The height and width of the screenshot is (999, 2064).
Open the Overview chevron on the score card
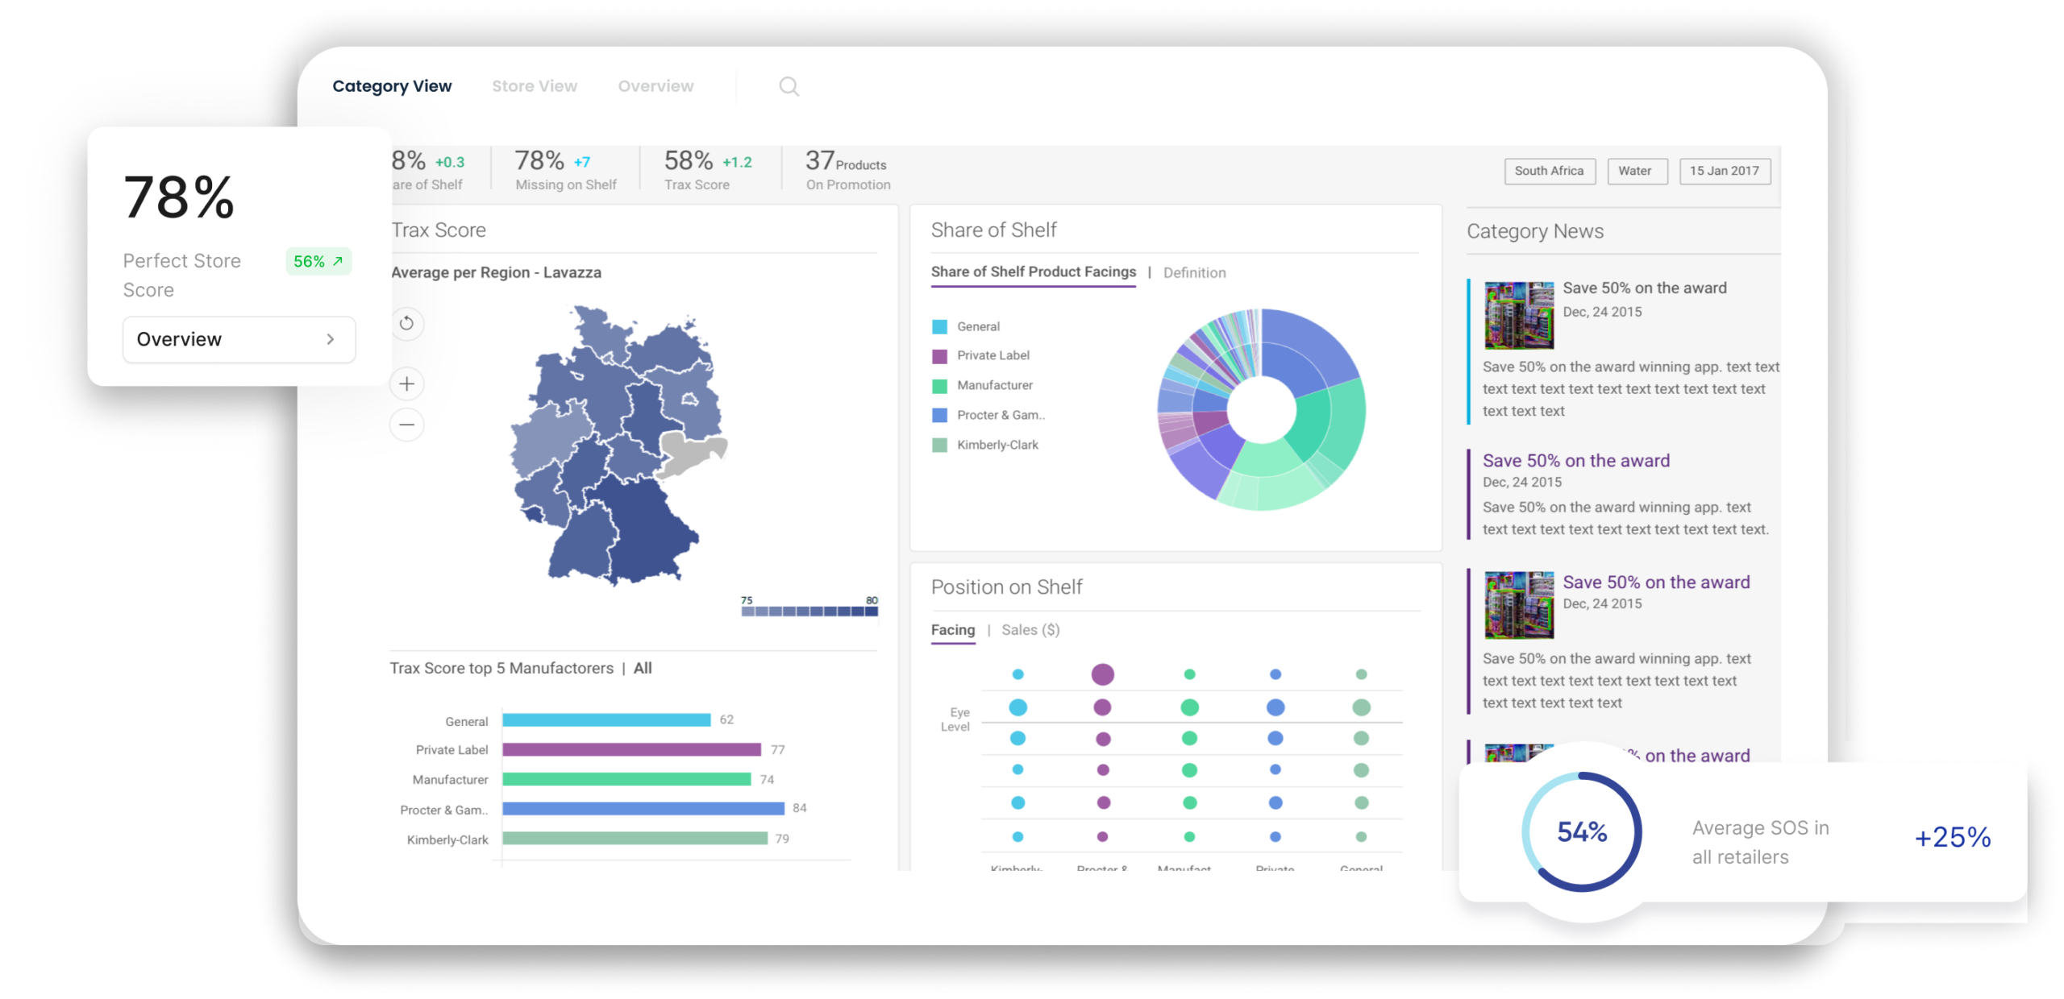click(x=330, y=339)
